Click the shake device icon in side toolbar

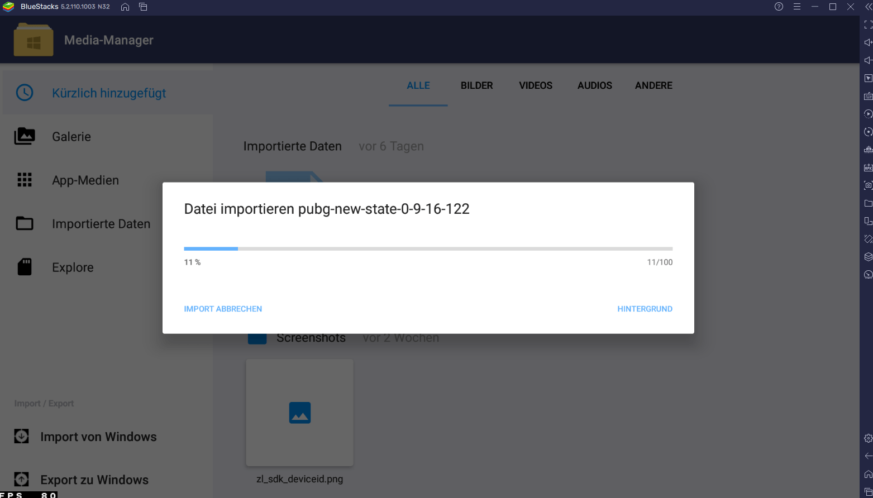pos(868,238)
